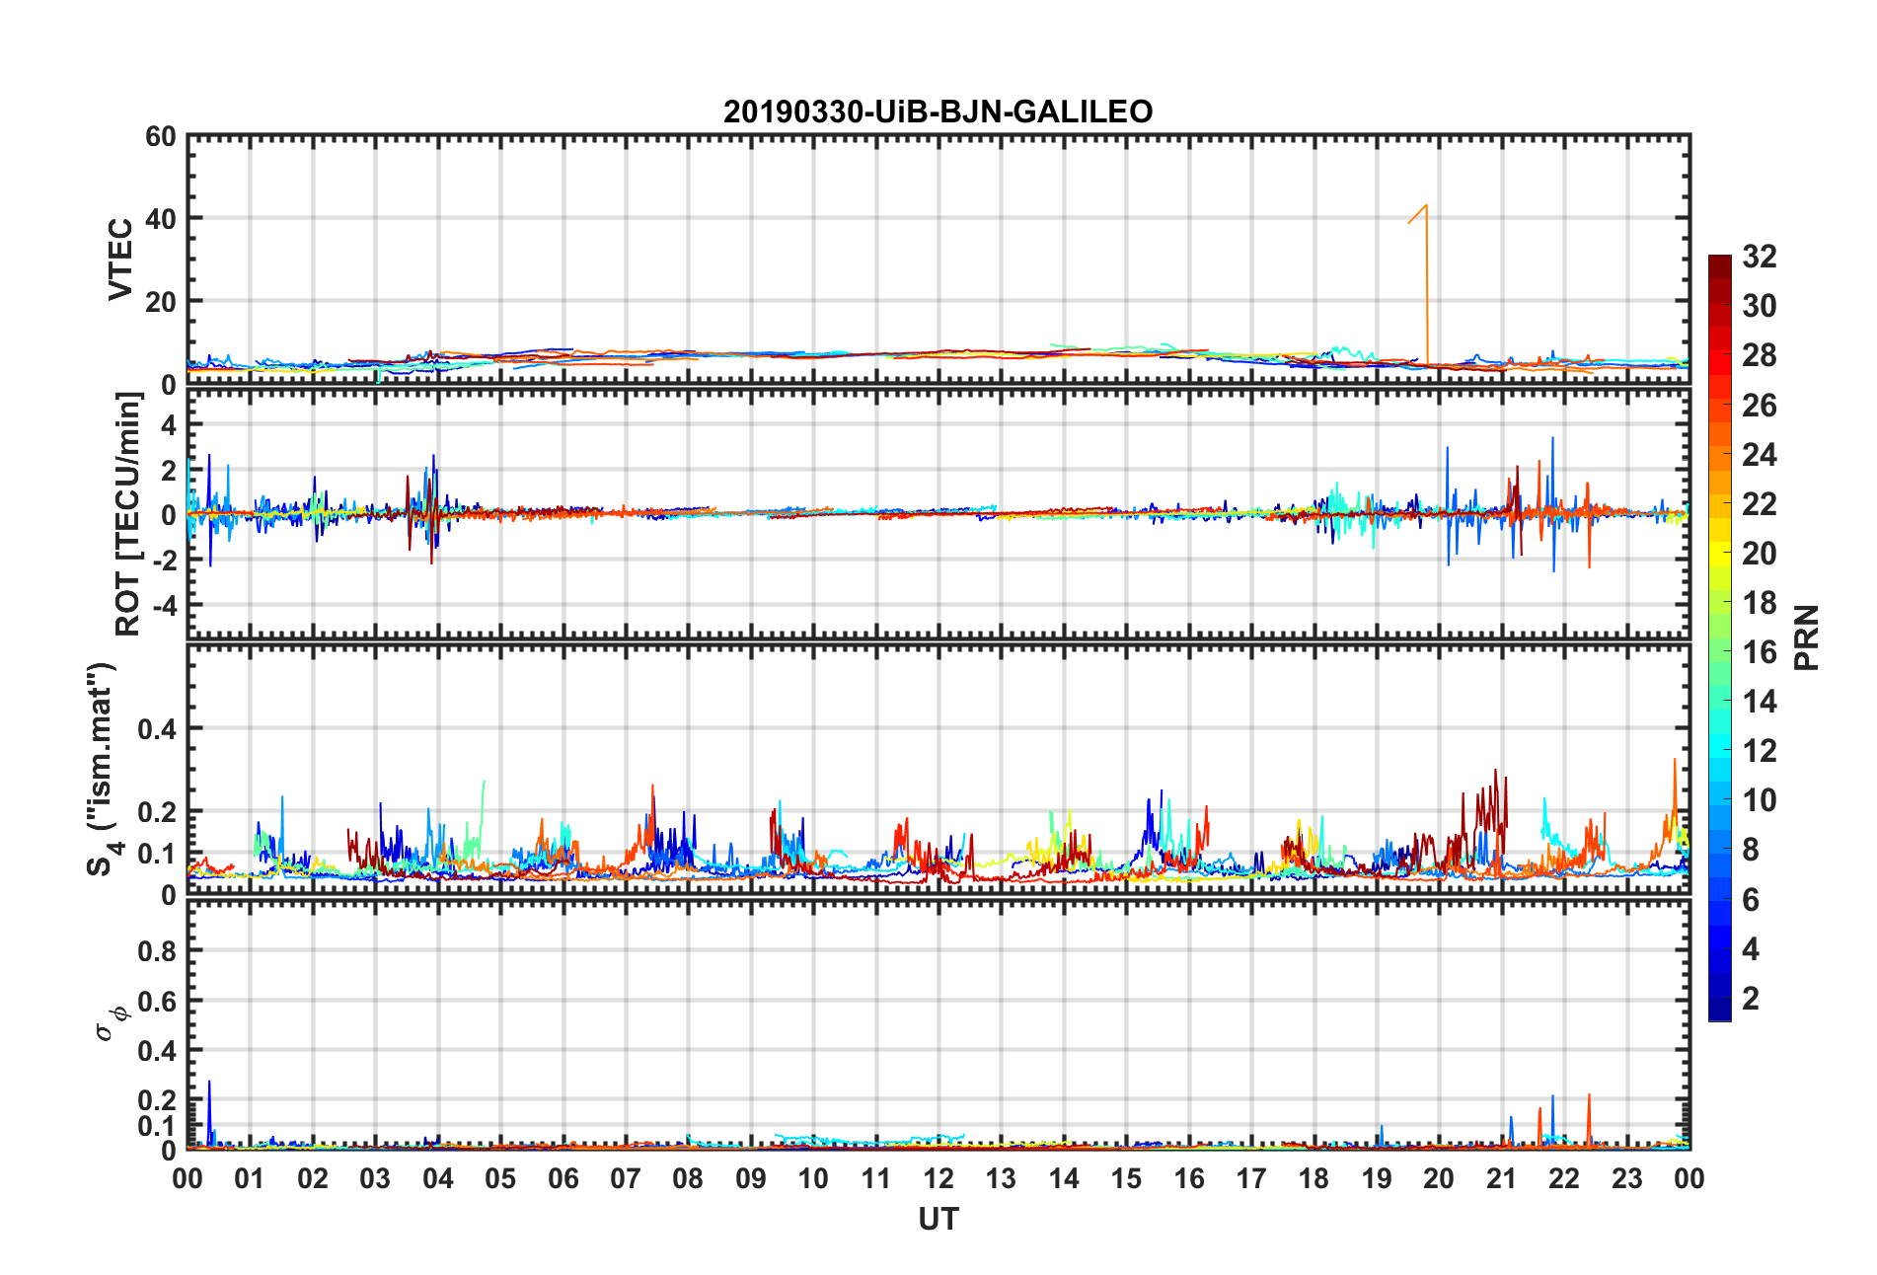This screenshot has height=1275, width=1877.
Task: Click sigma phi tick label 0.8
Action: tap(157, 951)
